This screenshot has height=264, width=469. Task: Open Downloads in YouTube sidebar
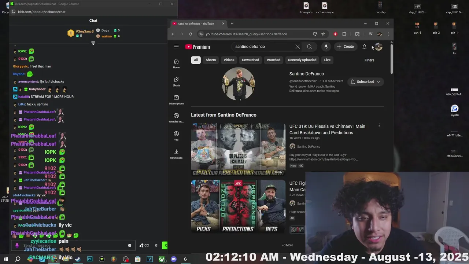(176, 154)
